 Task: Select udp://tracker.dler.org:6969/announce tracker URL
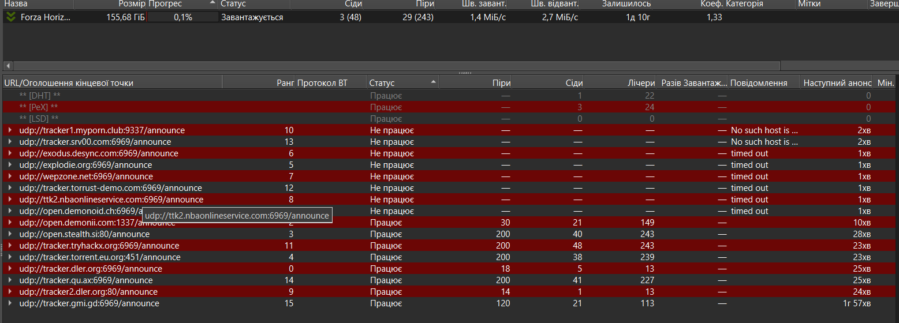point(91,269)
